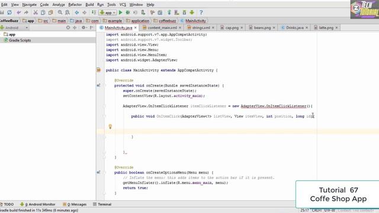Image resolution: width=379 pixels, height=213 pixels.
Task: Run the app with green play button
Action: (x=120, y=12)
